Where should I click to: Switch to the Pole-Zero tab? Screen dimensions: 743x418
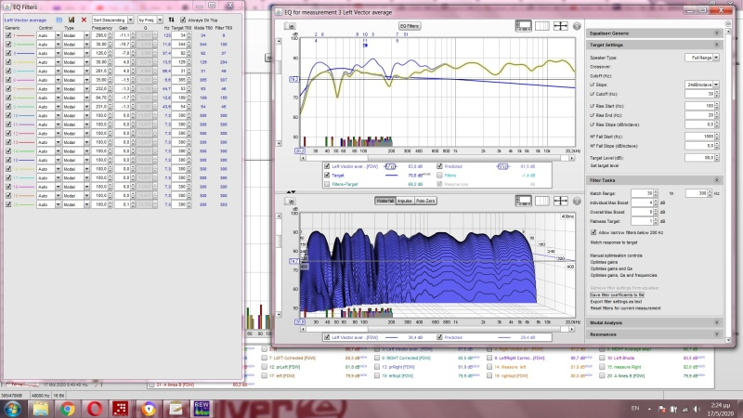[427, 200]
